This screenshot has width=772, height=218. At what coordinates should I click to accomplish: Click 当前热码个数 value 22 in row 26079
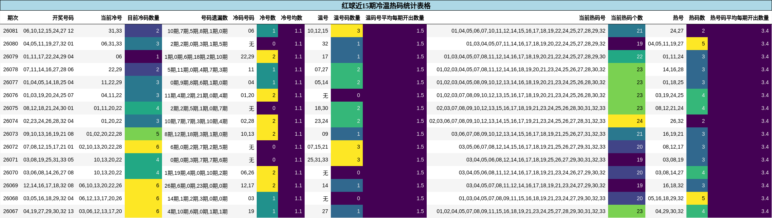627,56
